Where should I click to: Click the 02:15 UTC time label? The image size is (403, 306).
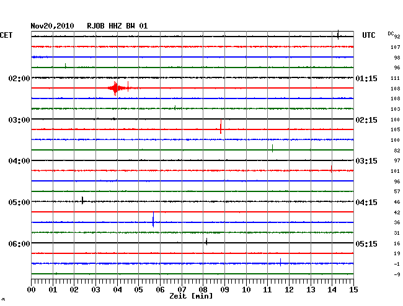click(366, 120)
